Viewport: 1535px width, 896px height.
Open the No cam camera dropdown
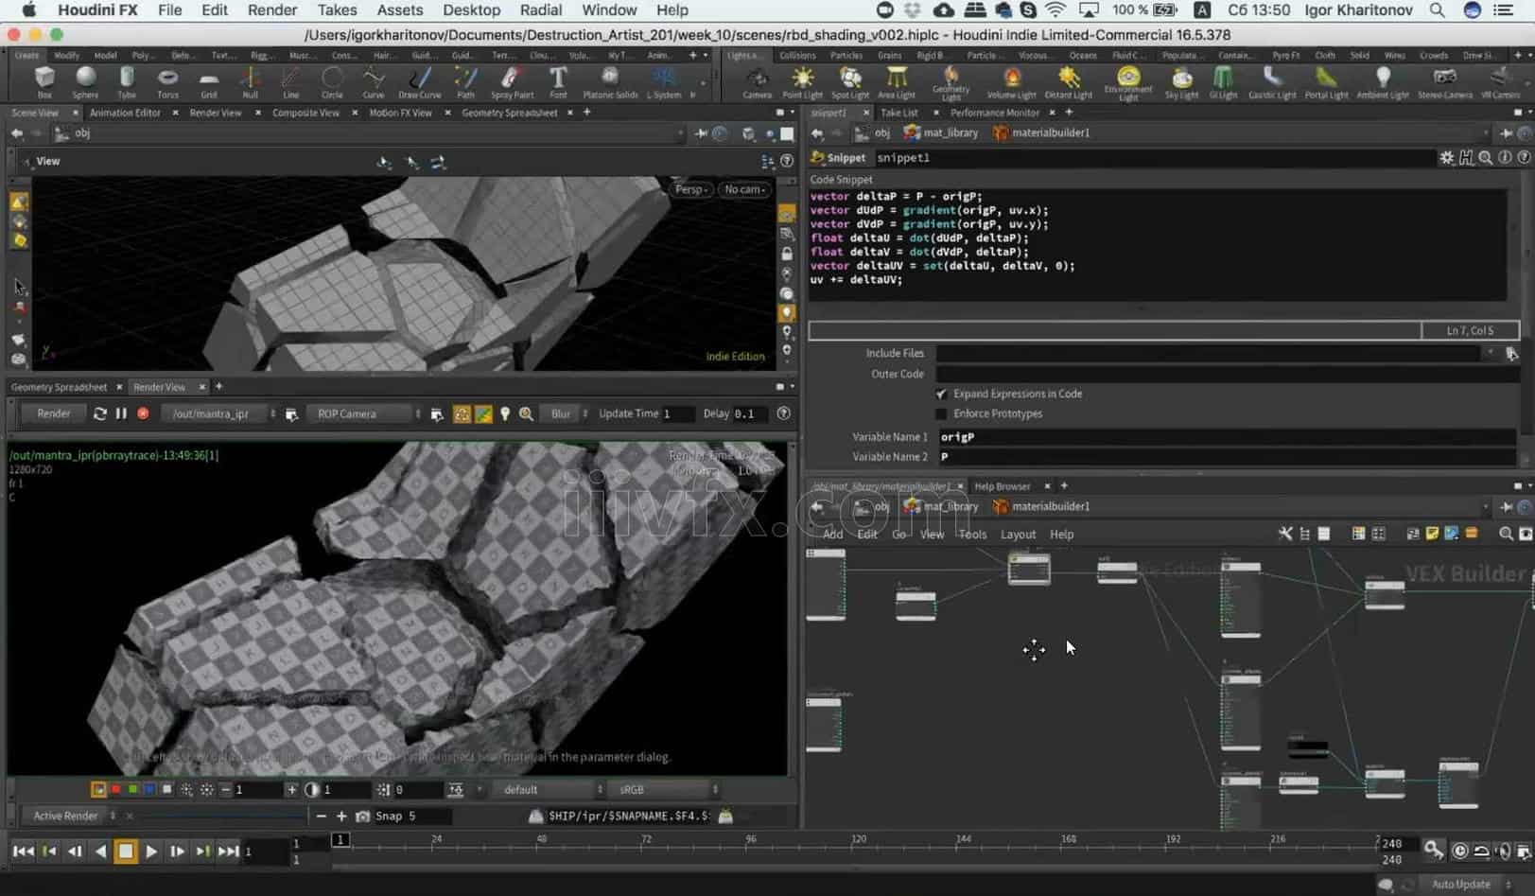click(x=744, y=189)
